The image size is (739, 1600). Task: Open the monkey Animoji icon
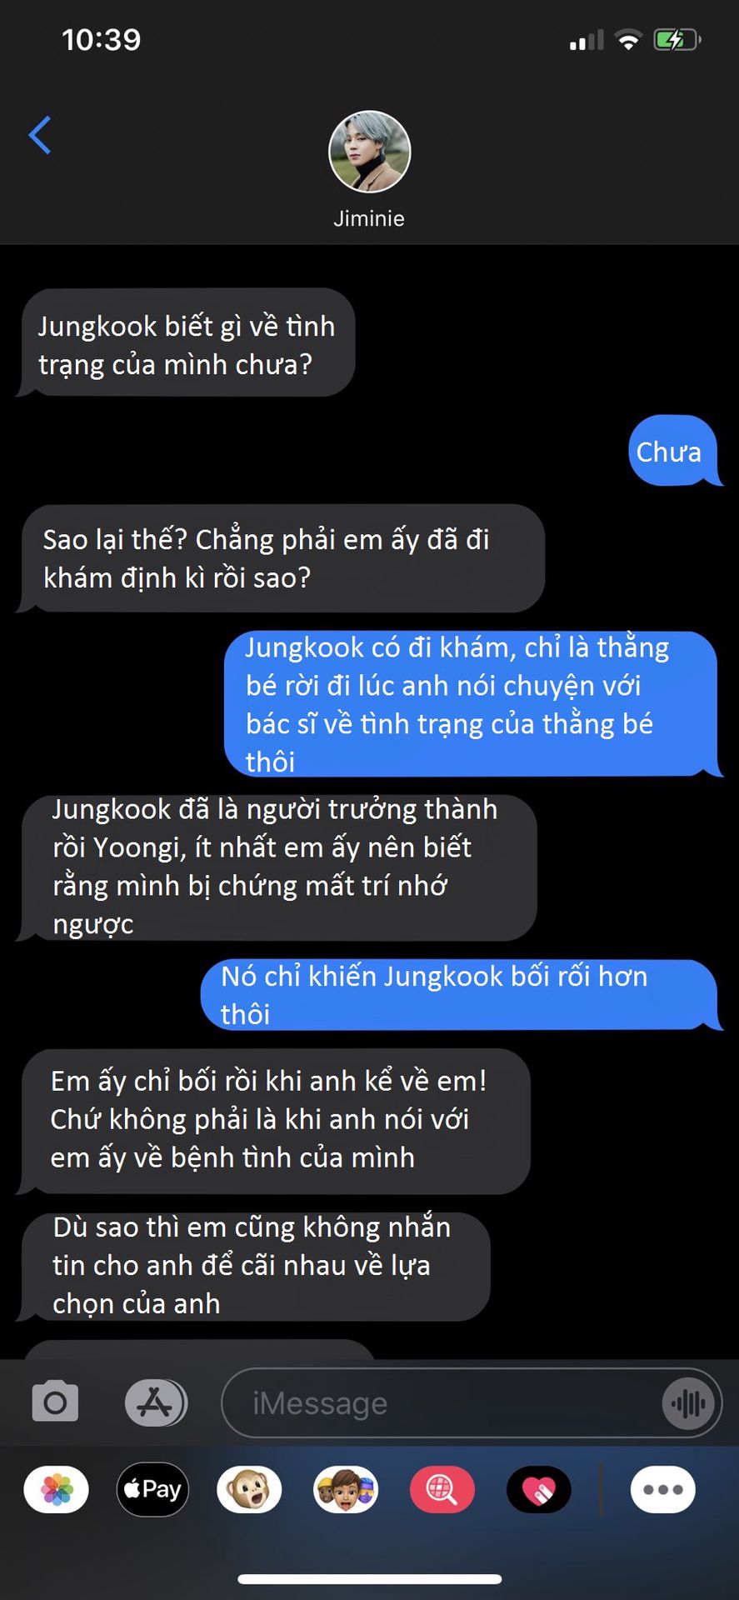pos(249,1489)
